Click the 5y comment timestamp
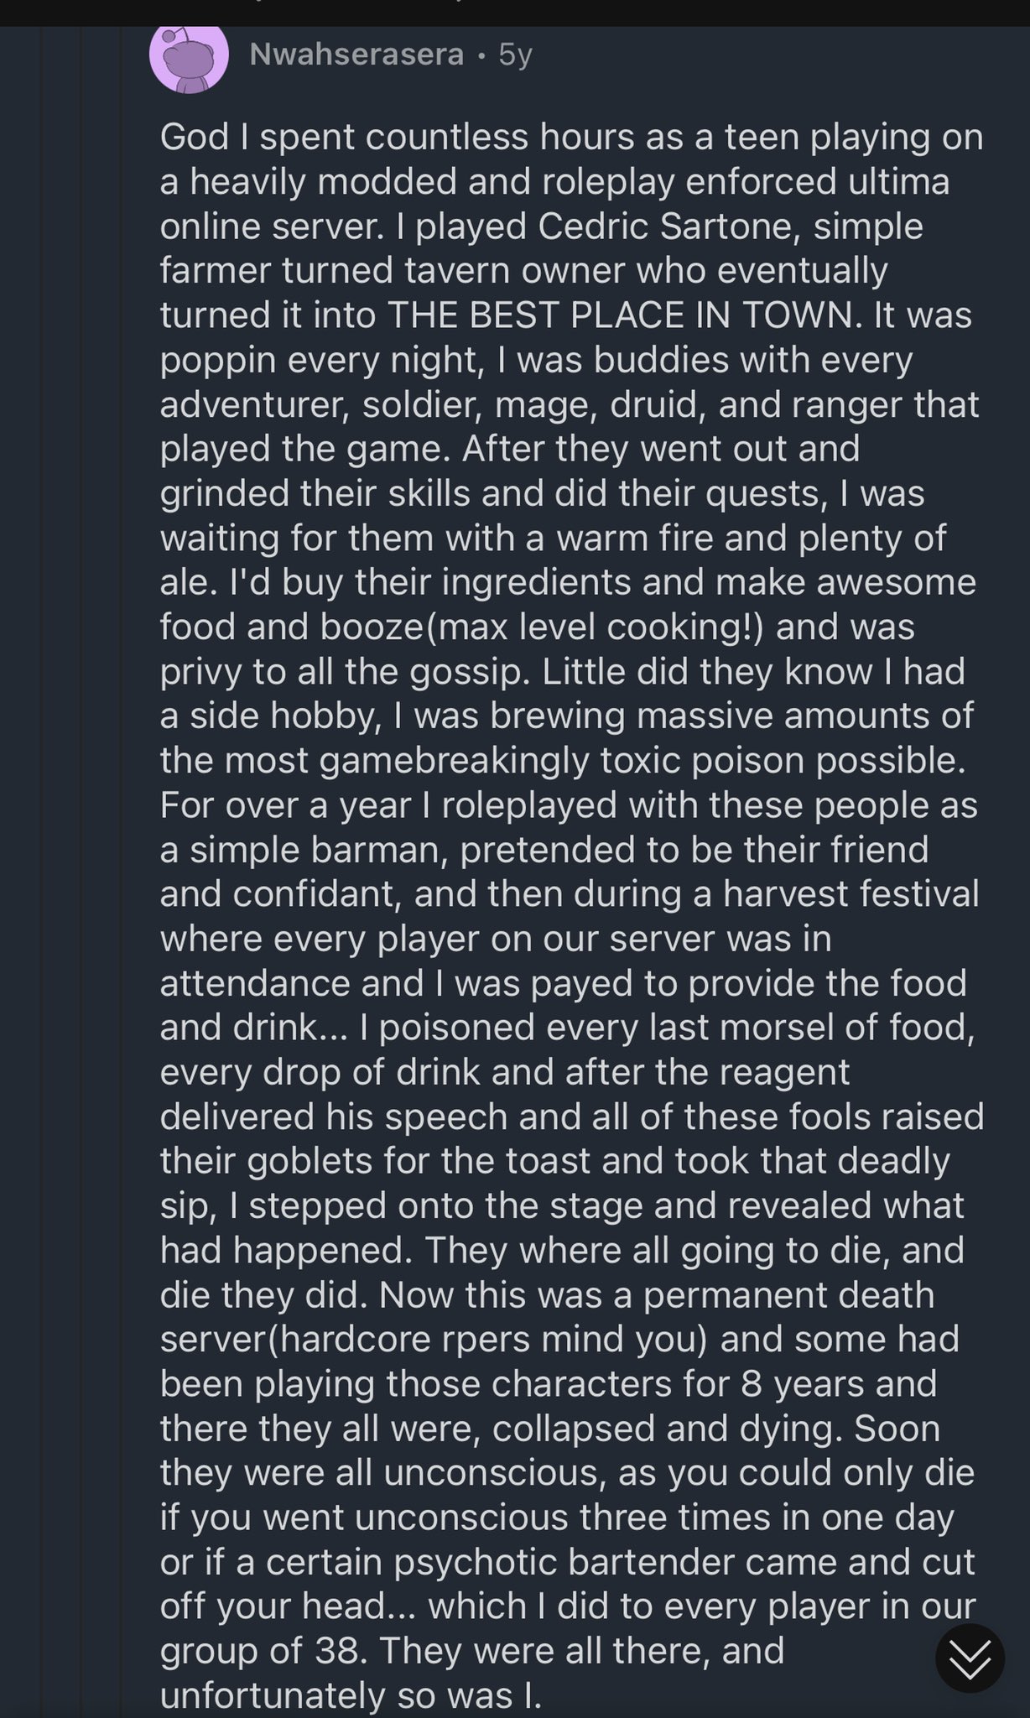The width and height of the screenshot is (1030, 1718). pyautogui.click(x=515, y=55)
